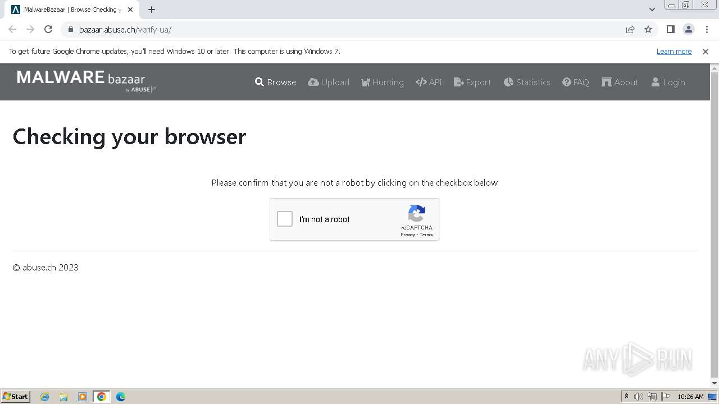Viewport: 719px width, 404px height.
Task: Open Browse in the MalwareBazaar navigation
Action: [275, 82]
